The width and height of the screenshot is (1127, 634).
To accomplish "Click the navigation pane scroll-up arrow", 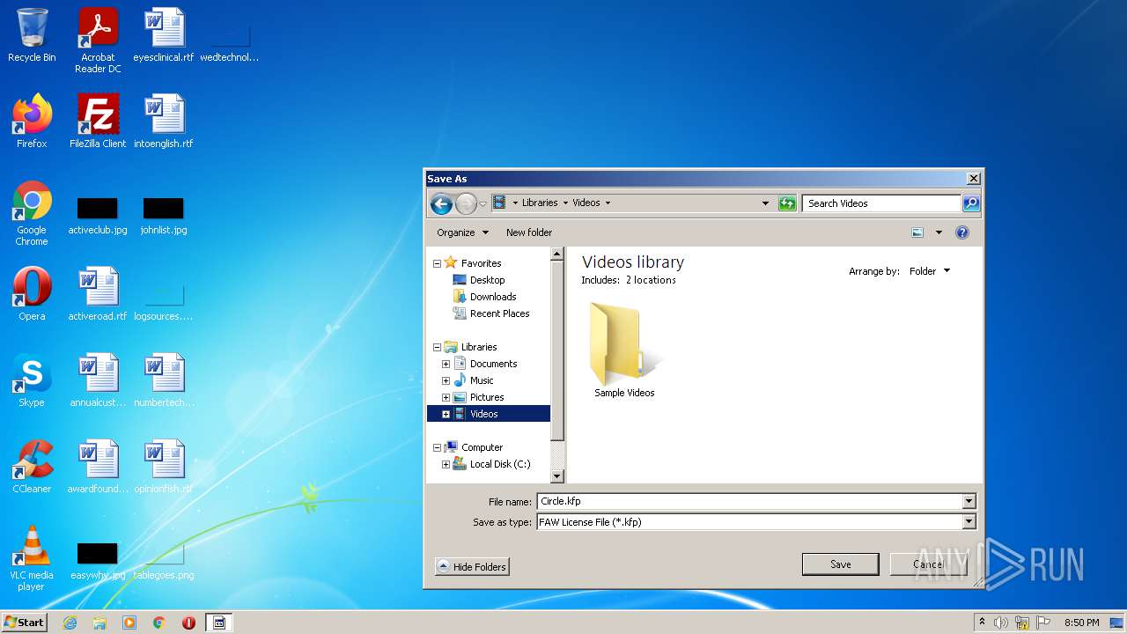I will tap(556, 254).
